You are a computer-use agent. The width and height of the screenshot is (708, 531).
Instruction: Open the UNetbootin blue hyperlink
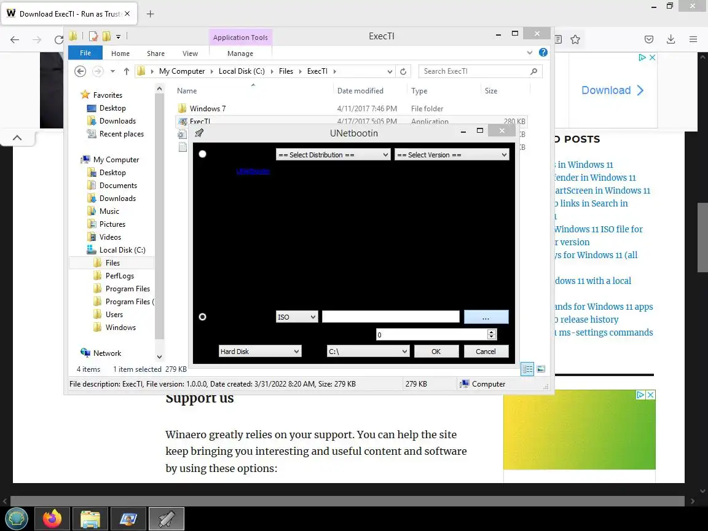point(253,171)
